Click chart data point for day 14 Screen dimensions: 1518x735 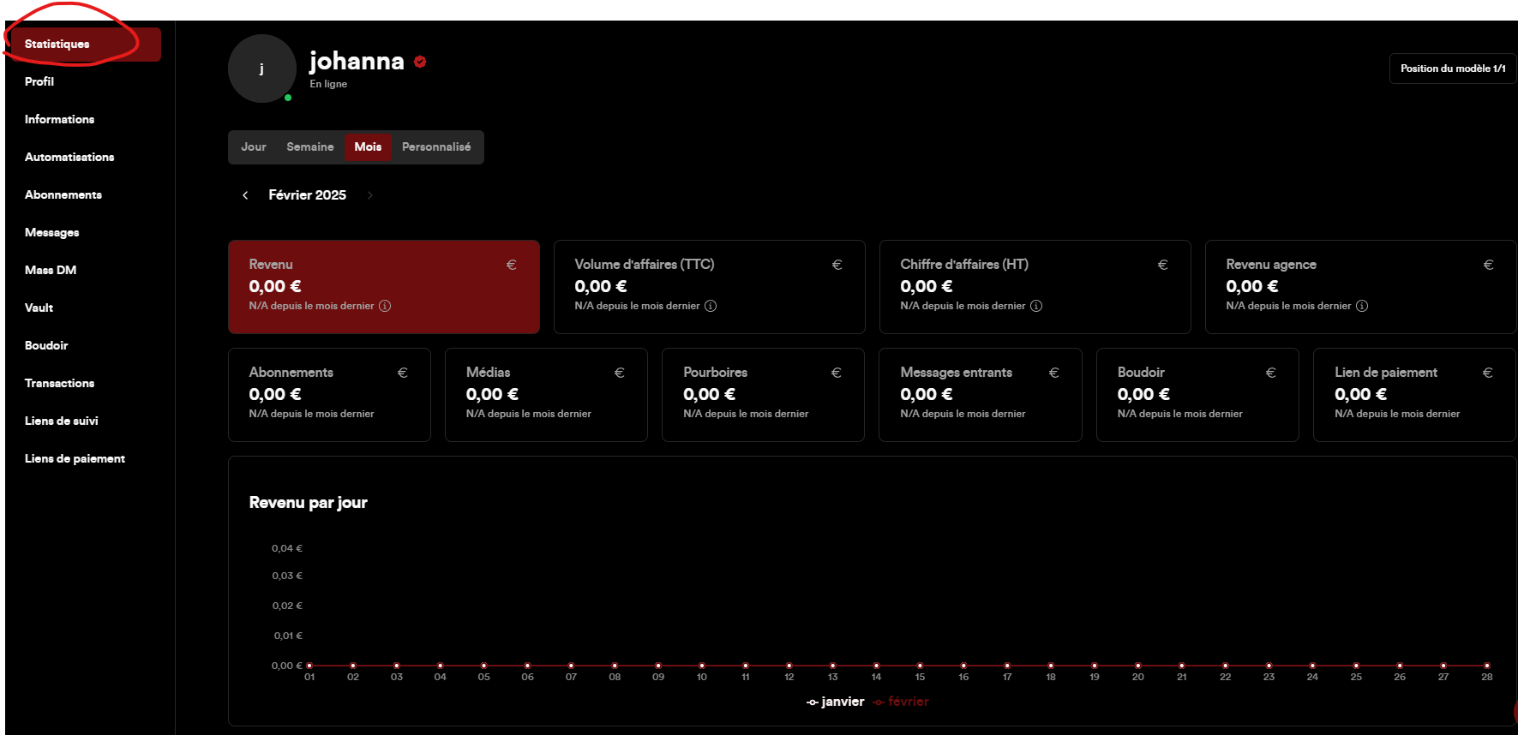click(876, 666)
